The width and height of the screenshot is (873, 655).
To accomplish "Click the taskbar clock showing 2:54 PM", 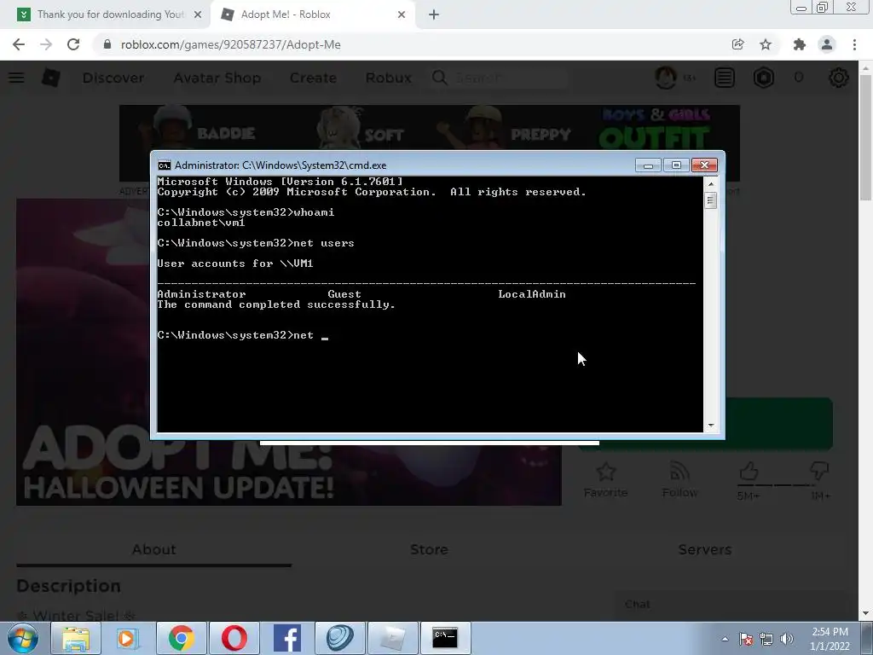I will pyautogui.click(x=830, y=638).
